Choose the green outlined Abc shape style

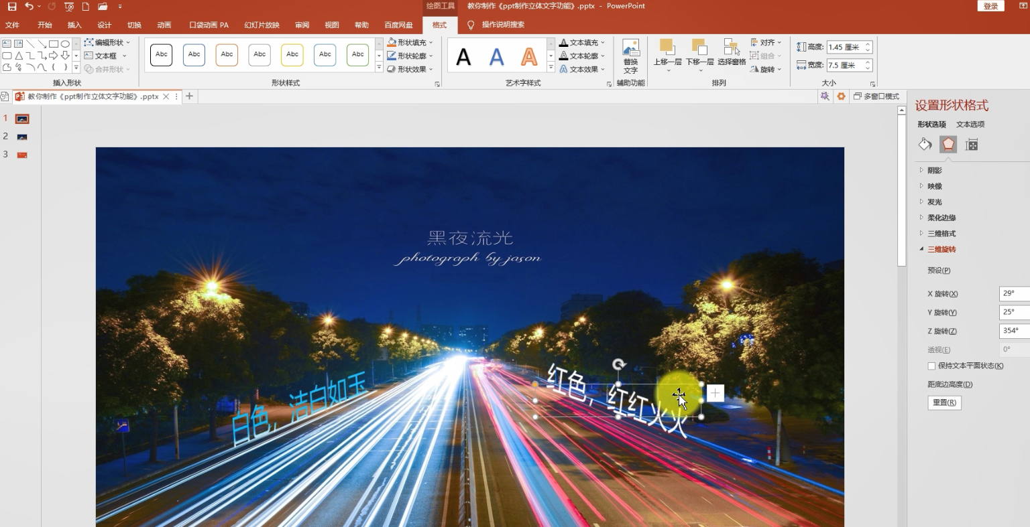[x=358, y=54]
